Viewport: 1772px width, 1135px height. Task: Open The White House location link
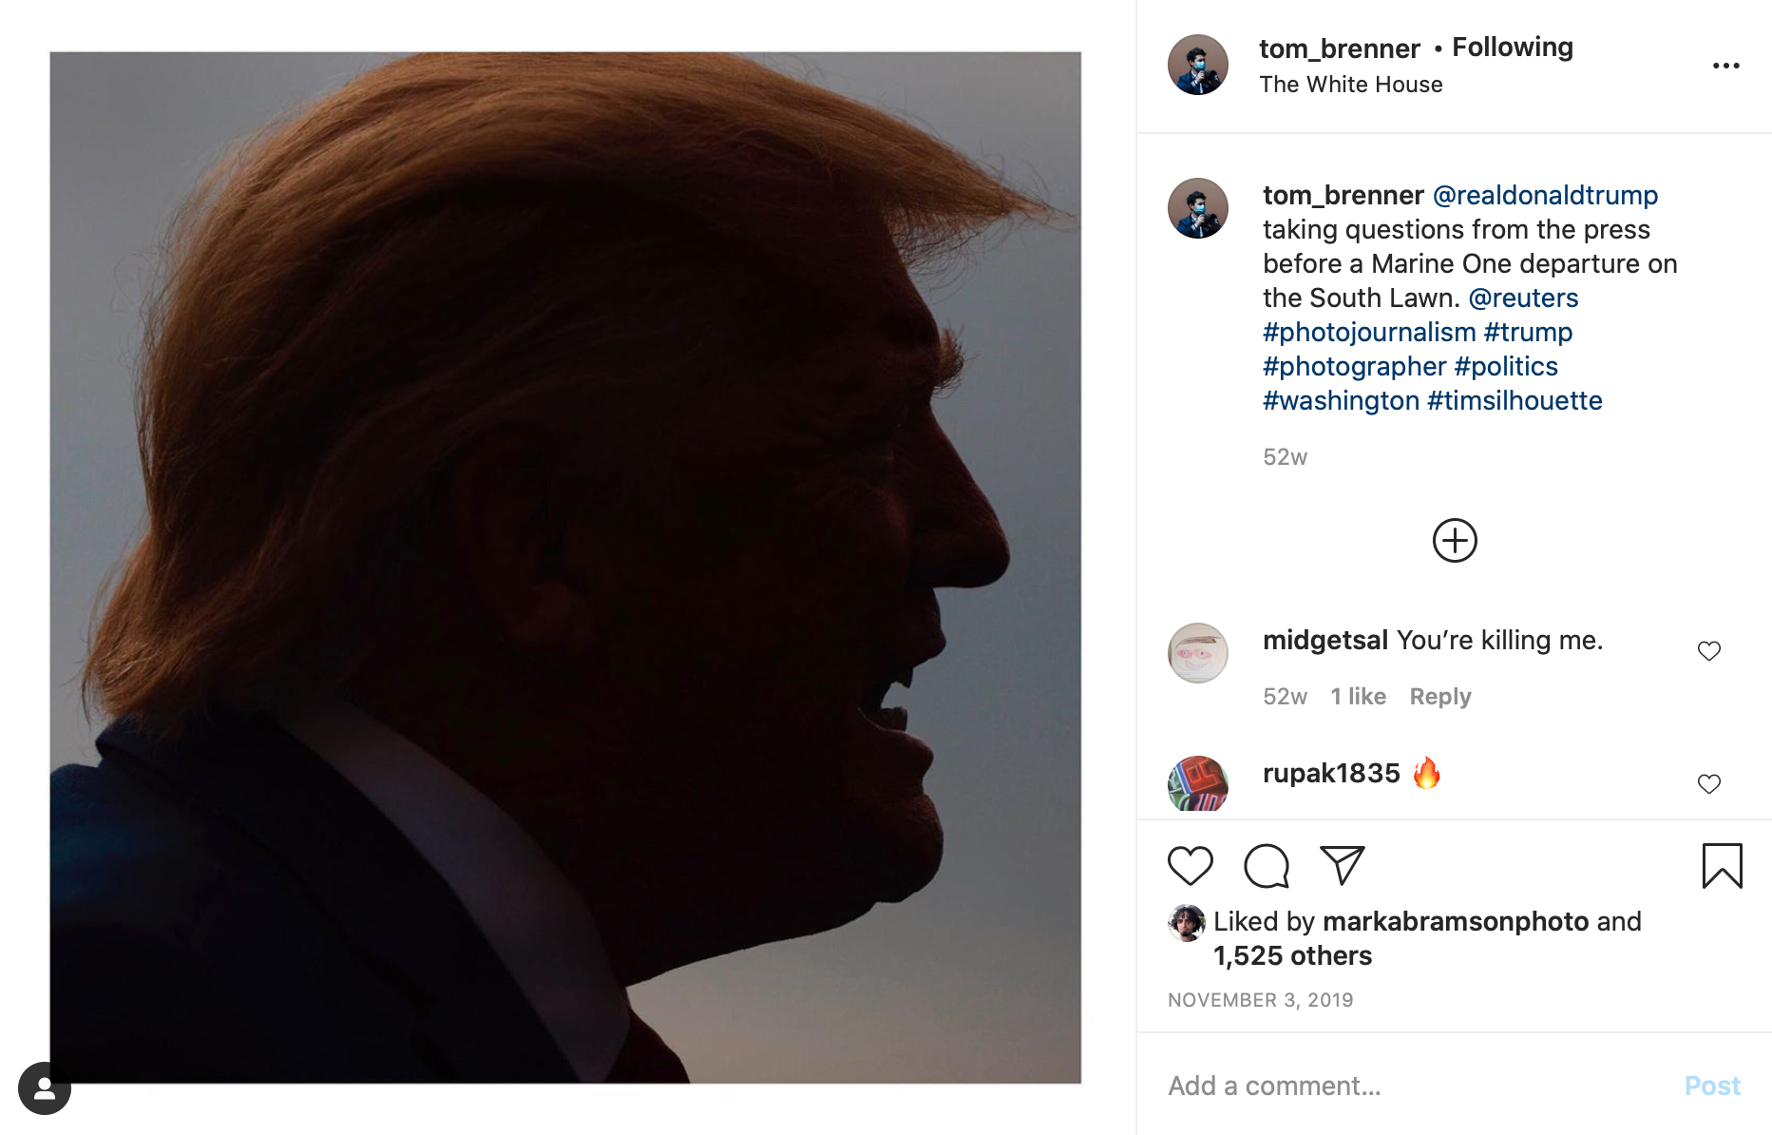click(x=1350, y=85)
